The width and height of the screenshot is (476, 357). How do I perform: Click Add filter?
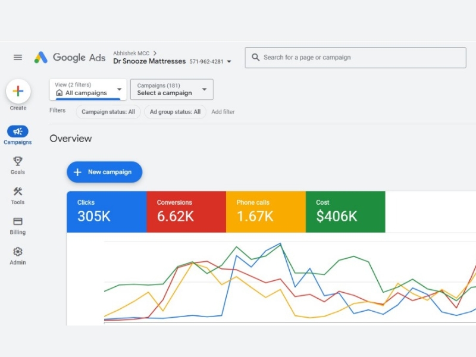click(x=223, y=112)
